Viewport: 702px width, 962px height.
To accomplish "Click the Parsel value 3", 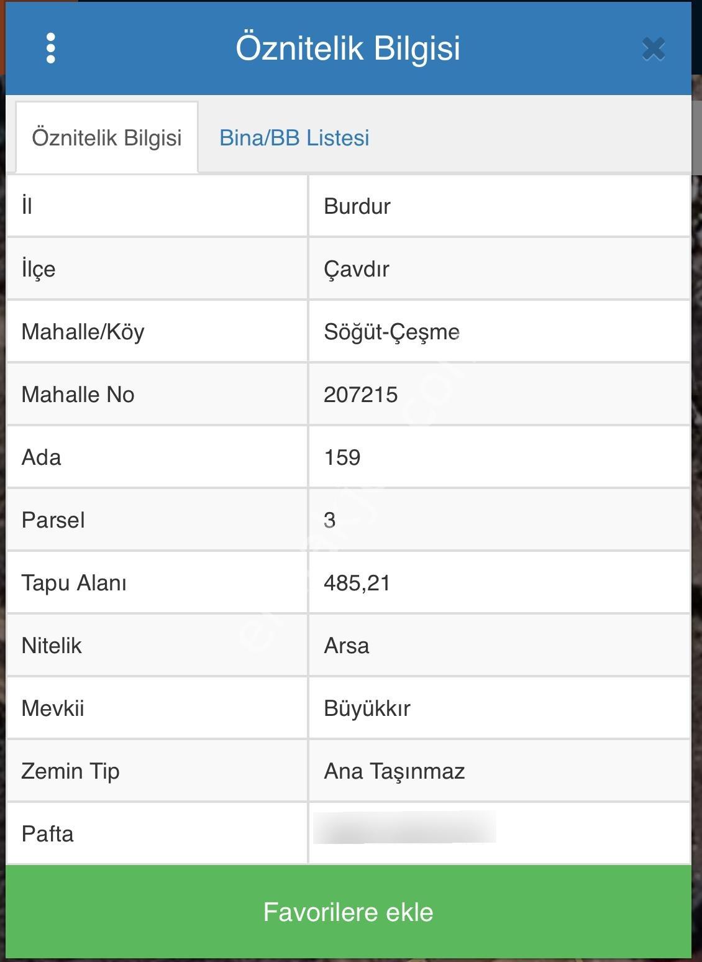I will [329, 520].
